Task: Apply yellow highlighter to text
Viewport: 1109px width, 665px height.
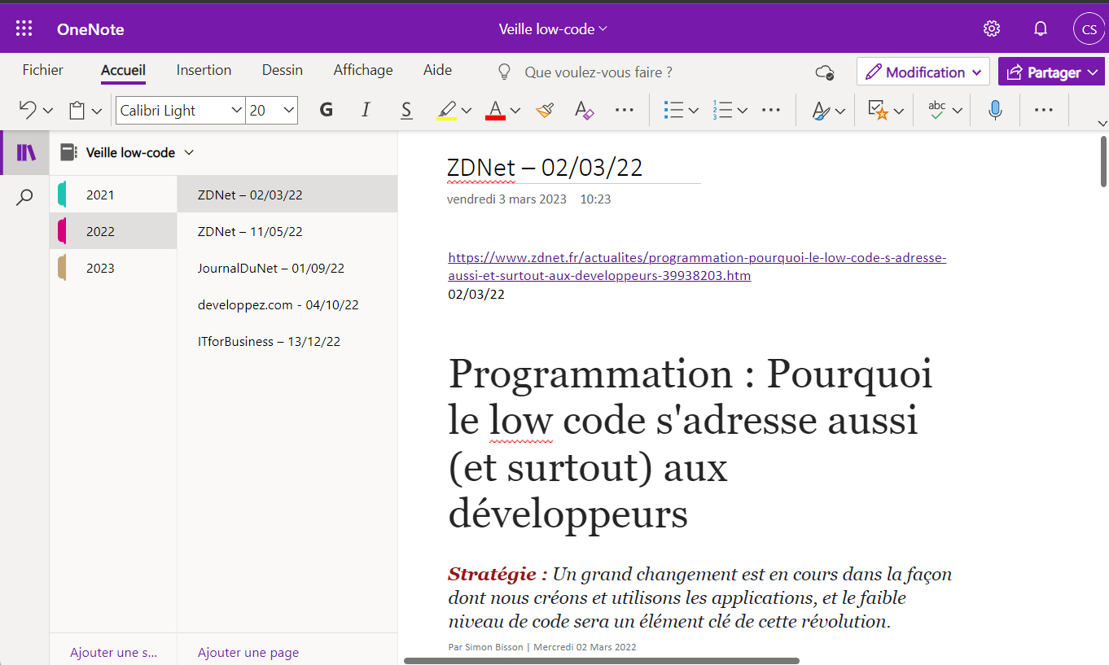Action: click(x=446, y=110)
